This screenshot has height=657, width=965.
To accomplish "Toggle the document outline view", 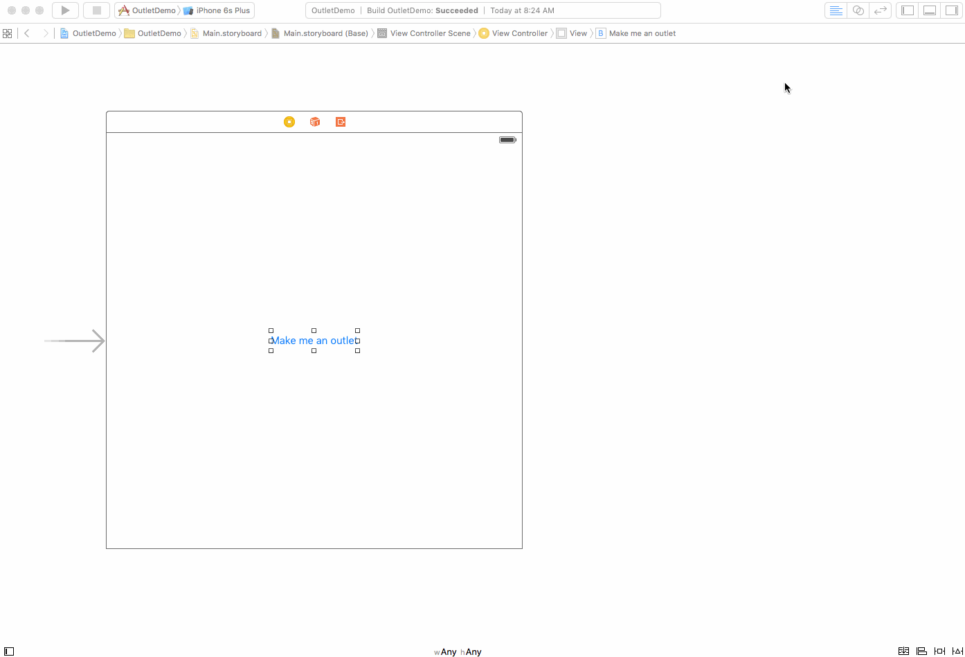I will coord(8,650).
